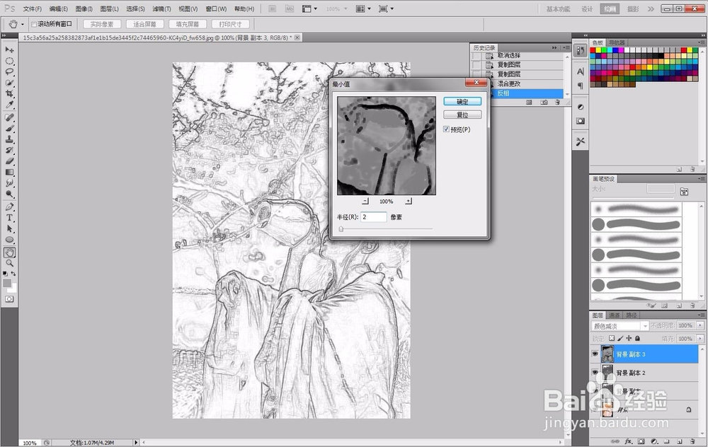708x447 pixels.
Task: Select the Eyedropper tool
Action: click(9, 105)
